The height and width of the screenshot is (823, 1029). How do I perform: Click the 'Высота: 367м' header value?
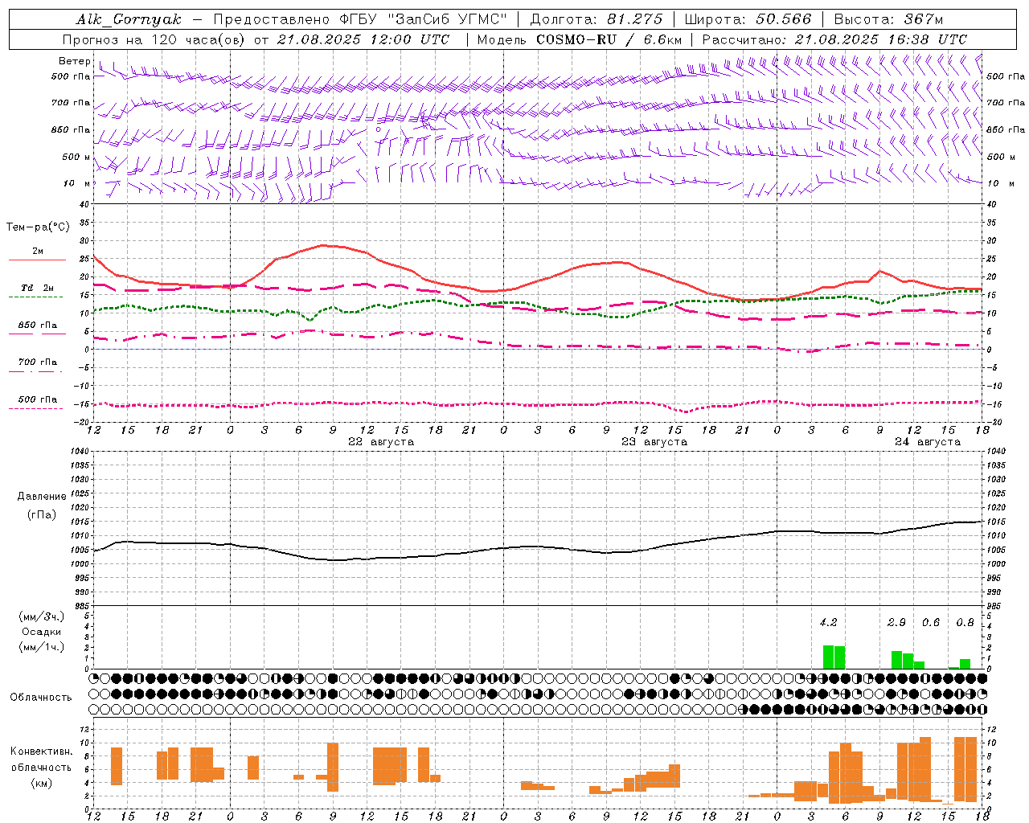point(888,19)
